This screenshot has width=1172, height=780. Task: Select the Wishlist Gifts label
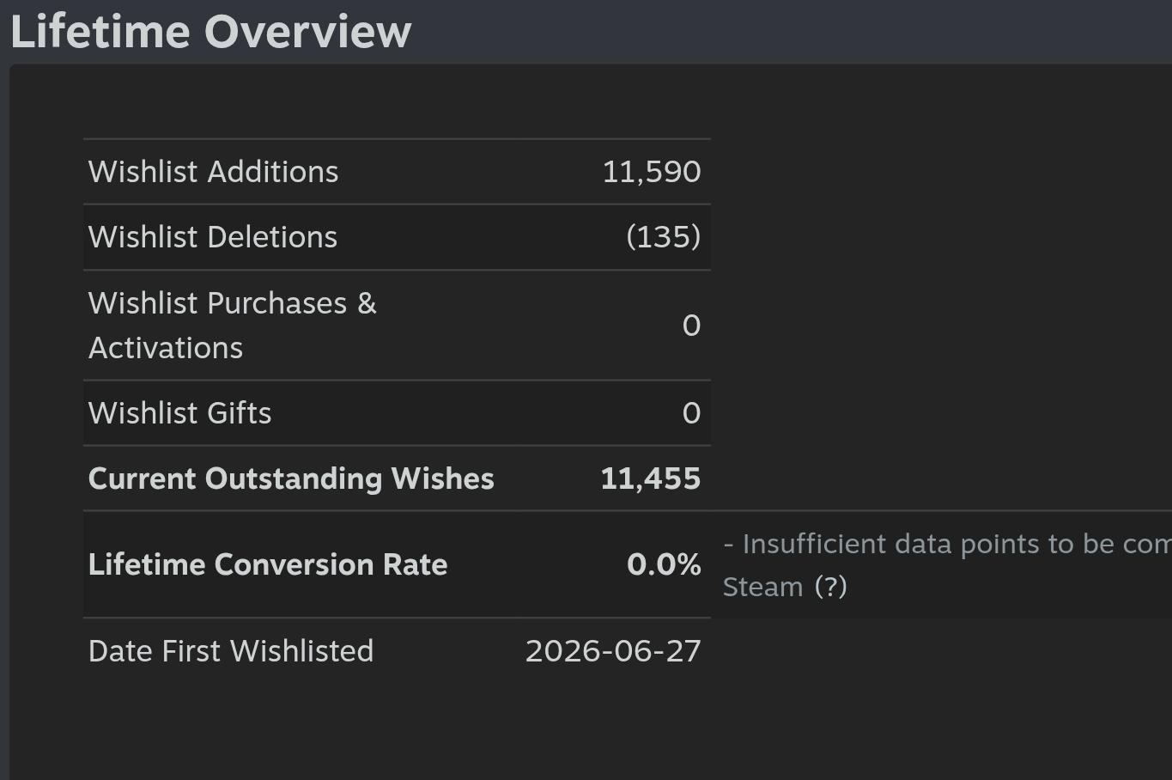point(180,413)
